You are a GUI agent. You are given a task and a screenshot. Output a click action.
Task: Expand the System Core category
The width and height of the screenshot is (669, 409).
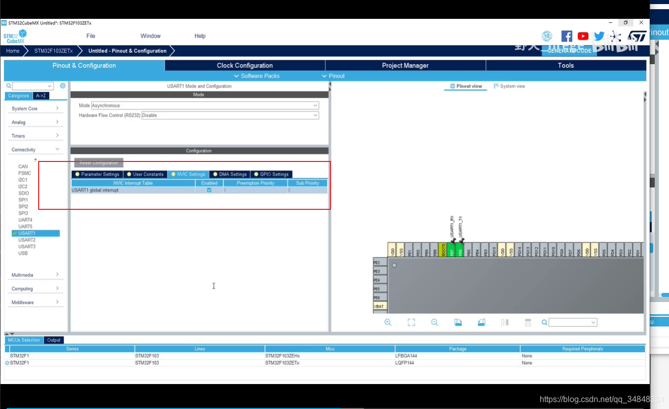pos(35,108)
